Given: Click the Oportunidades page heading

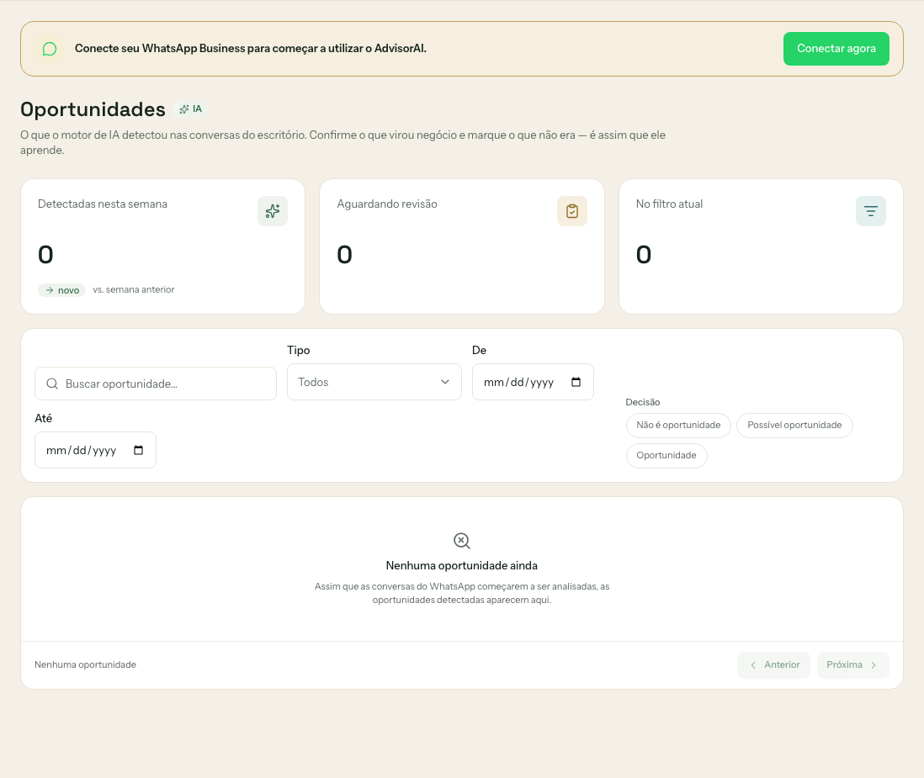Looking at the screenshot, I should point(93,109).
